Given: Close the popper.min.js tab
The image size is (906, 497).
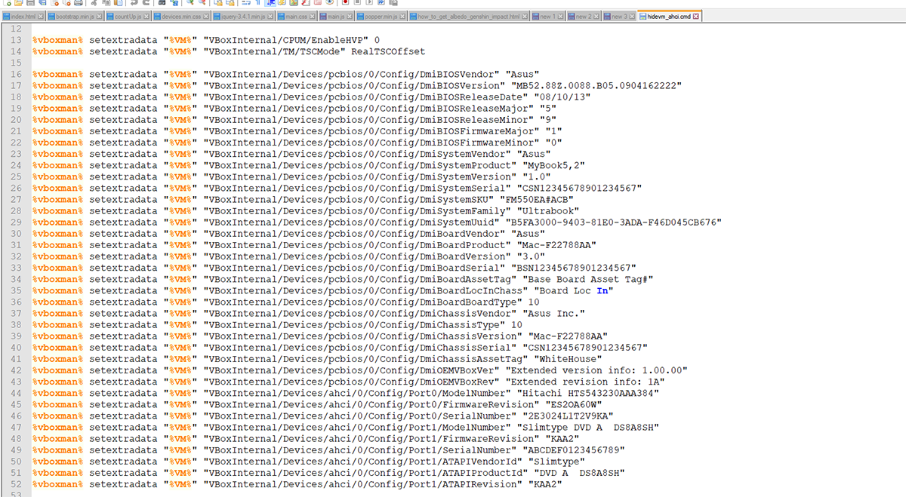Looking at the screenshot, I should pyautogui.click(x=402, y=17).
